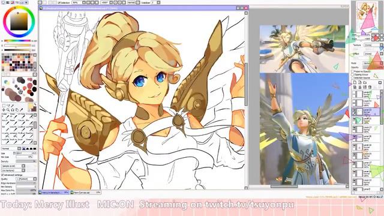The height and width of the screenshot is (216, 384).
Task: Delete the selected layer with trash icon
Action: (x=370, y=87)
